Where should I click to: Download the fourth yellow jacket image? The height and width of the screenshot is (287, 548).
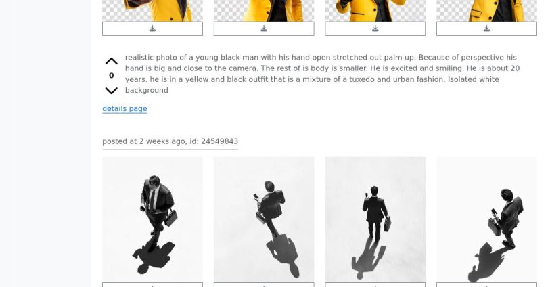coord(486,28)
